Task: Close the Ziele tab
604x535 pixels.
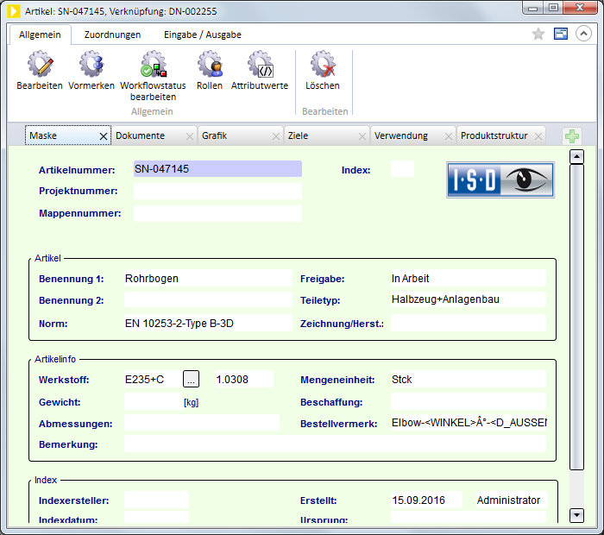Action: click(x=362, y=136)
